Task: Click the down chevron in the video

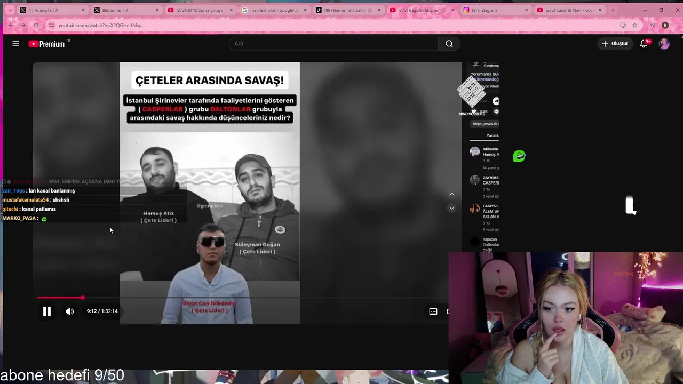Action: 451,208
